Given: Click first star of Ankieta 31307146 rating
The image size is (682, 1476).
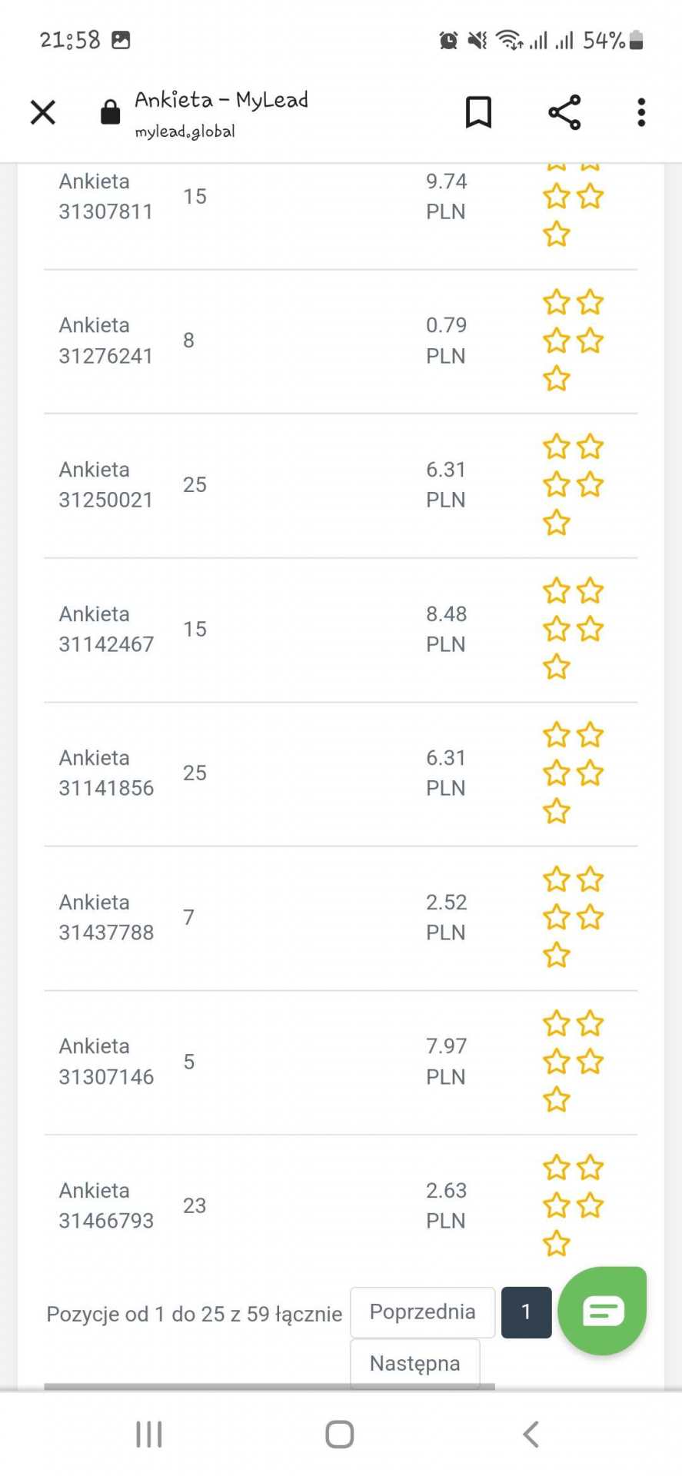Looking at the screenshot, I should (556, 1024).
